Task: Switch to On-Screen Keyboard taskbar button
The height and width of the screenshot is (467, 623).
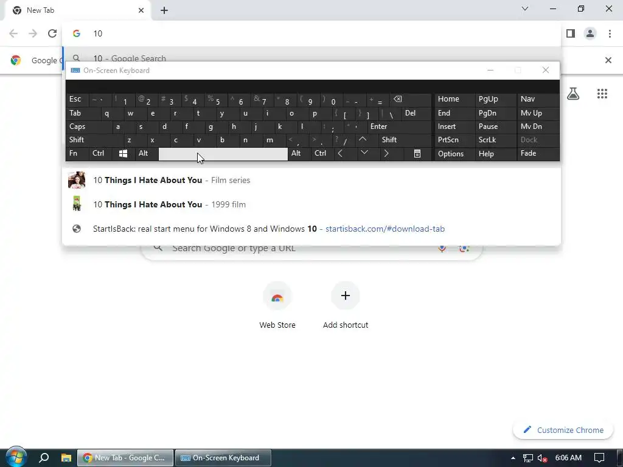Action: coord(223,458)
